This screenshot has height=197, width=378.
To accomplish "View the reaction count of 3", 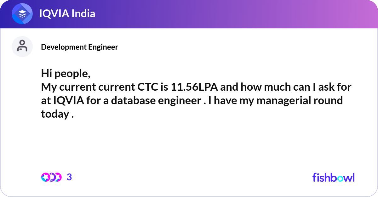I will coord(69,177).
